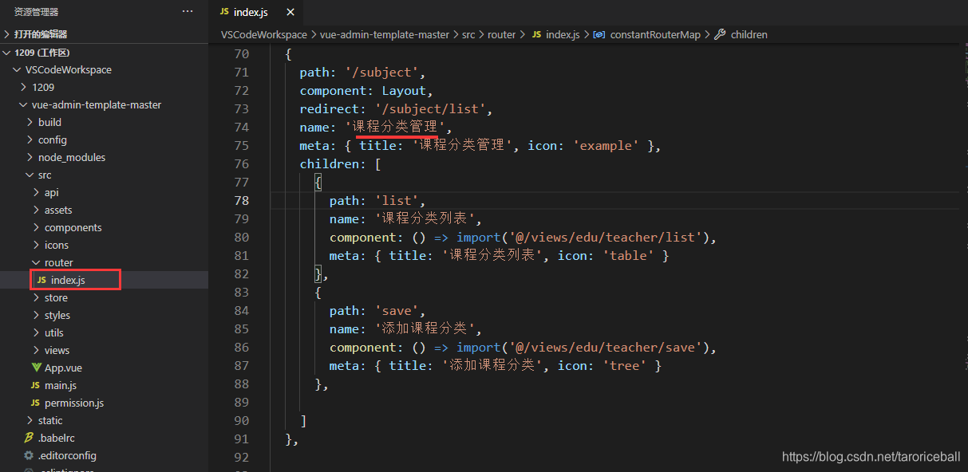
Task: Click src in the breadcrumb
Action: point(468,34)
